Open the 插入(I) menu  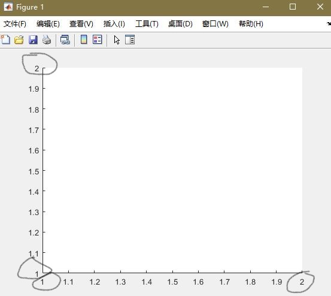pyautogui.click(x=114, y=24)
